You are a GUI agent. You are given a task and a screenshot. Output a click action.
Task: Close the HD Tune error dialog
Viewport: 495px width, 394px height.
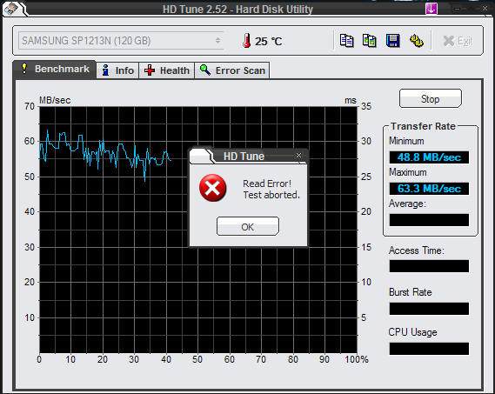[298, 155]
